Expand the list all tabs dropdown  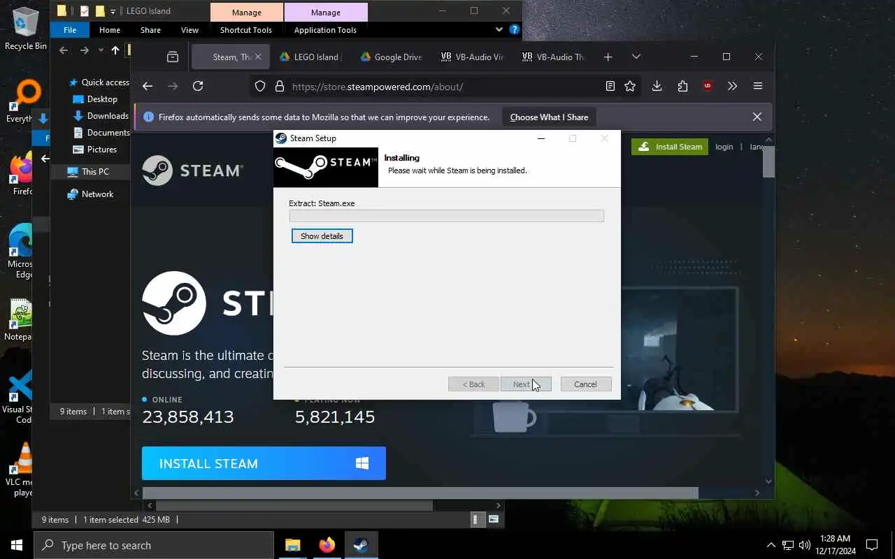point(636,57)
